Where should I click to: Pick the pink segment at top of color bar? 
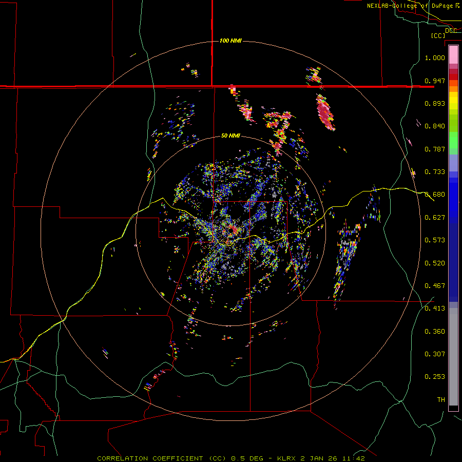(453, 55)
